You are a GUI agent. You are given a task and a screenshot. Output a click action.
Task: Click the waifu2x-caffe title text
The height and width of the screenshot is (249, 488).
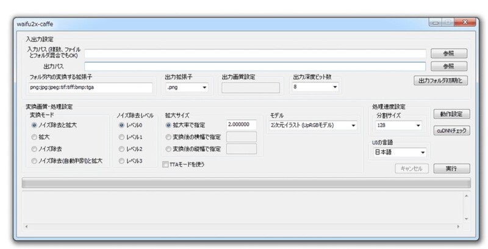coord(35,24)
